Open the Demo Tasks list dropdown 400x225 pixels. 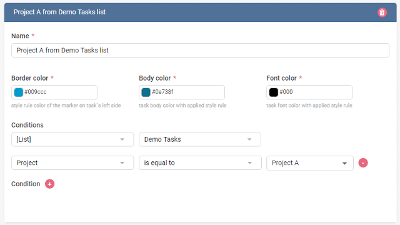200,139
